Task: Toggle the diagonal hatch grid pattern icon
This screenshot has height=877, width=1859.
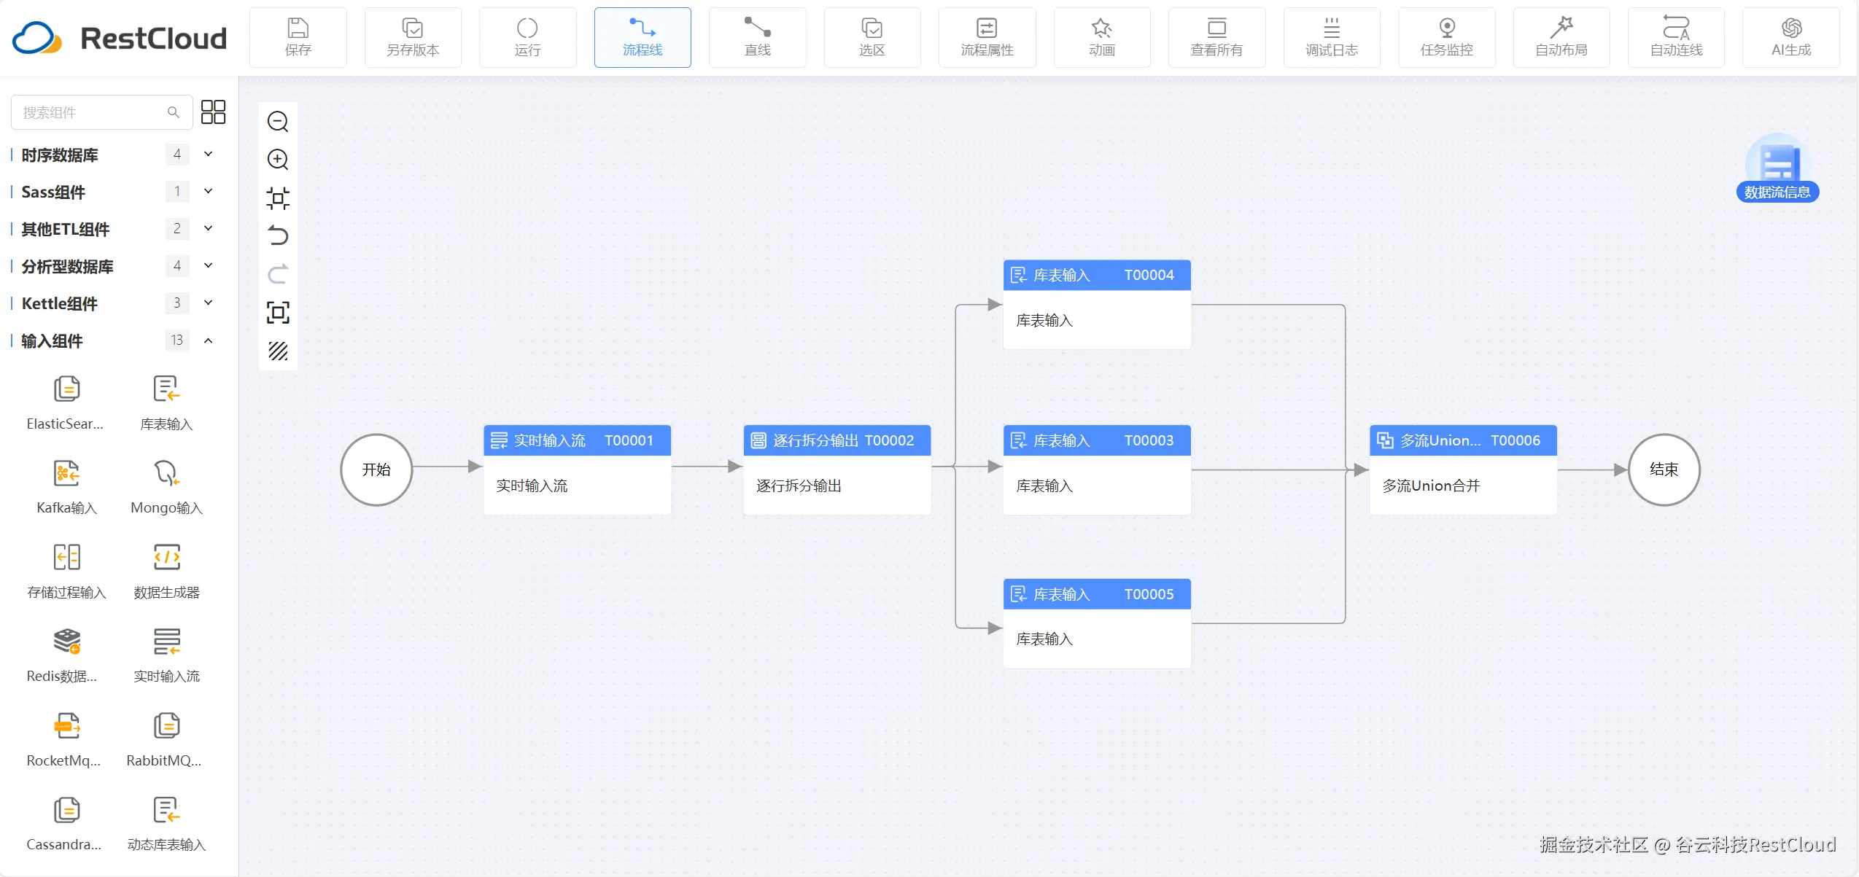Action: coord(278,351)
